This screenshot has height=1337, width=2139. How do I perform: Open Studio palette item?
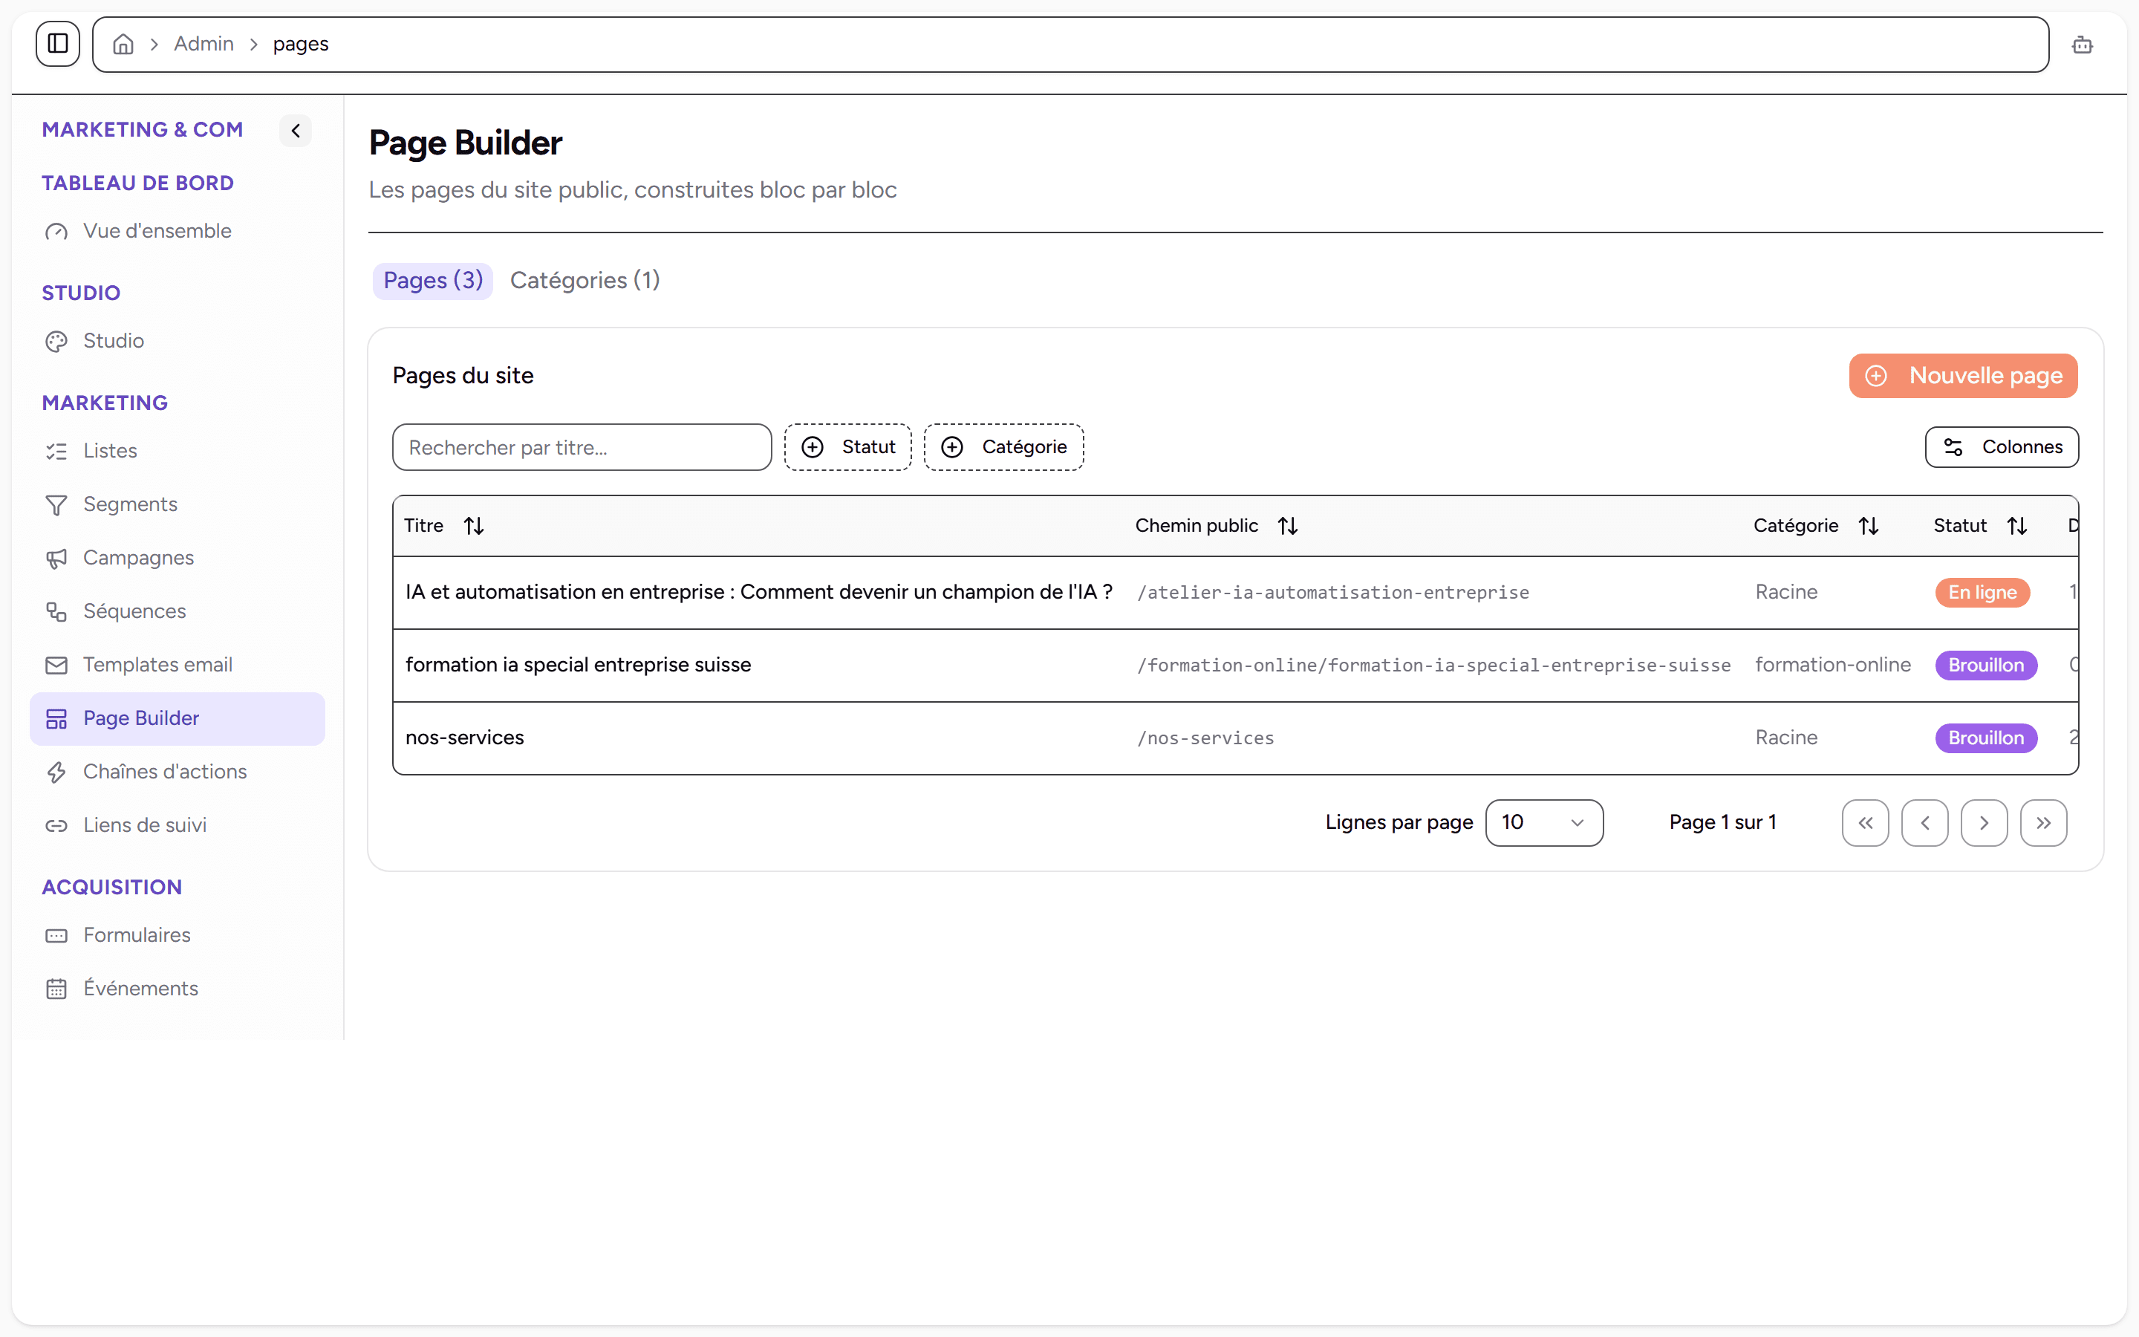coord(177,342)
